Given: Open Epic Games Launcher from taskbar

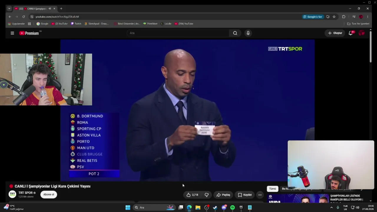Looking at the screenshot, I should point(241,208).
